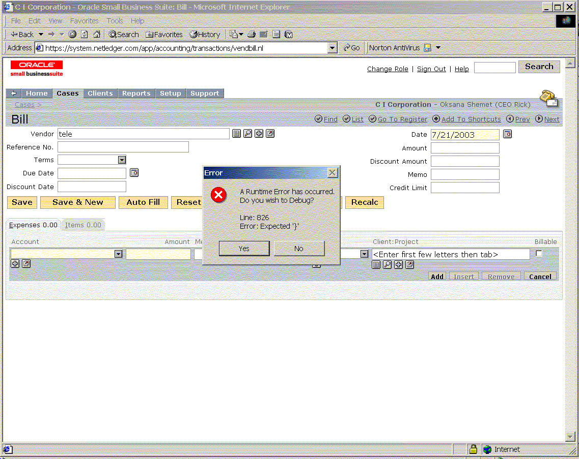This screenshot has height=459, width=579.
Task: Switch to the Clients tab
Action: 100,94
